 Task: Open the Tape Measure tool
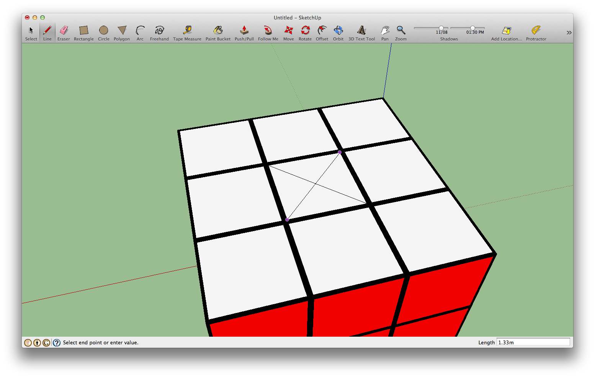coord(187,33)
